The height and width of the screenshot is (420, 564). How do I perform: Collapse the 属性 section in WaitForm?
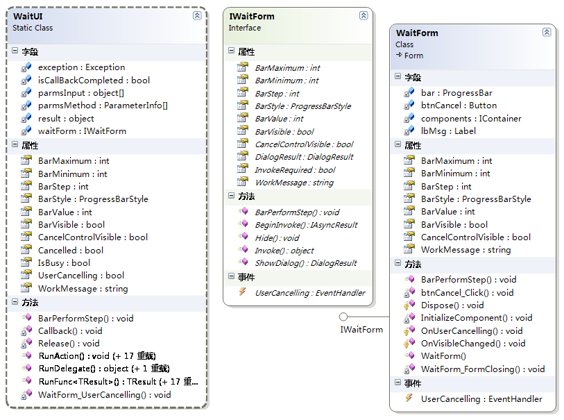pos(398,144)
